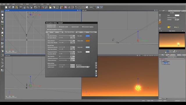Open the Wind tab

78,32
